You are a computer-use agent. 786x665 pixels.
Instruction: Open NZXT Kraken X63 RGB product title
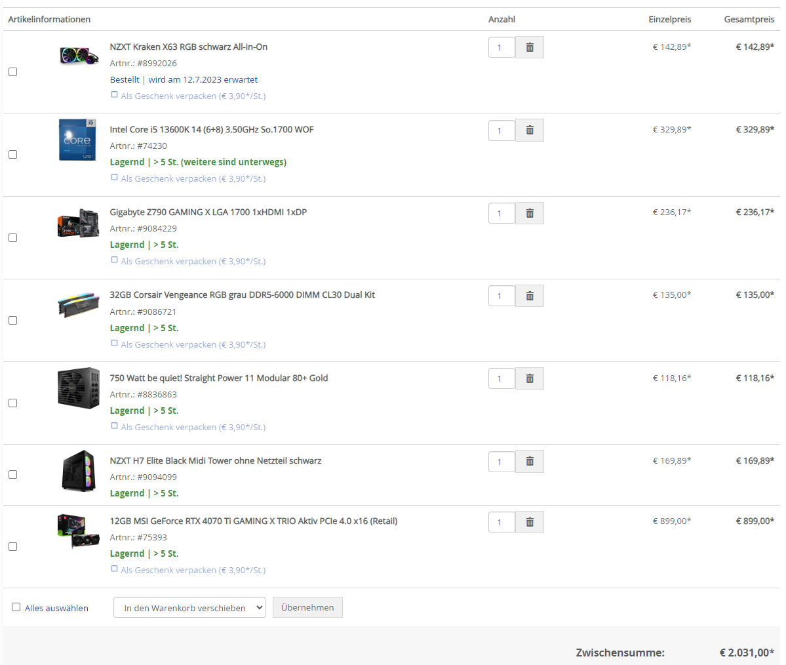point(189,47)
